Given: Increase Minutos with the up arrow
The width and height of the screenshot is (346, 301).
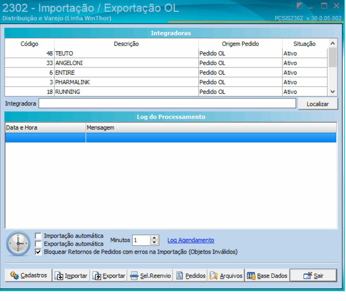Looking at the screenshot, I should [x=154, y=238].
